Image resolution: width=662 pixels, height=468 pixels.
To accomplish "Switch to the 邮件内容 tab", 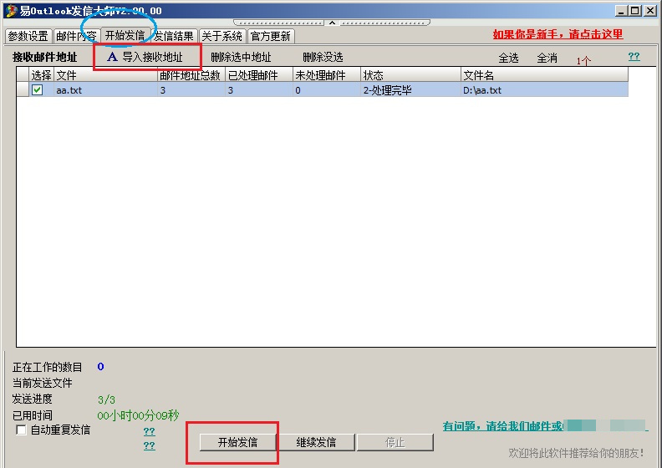I will 76,36.
